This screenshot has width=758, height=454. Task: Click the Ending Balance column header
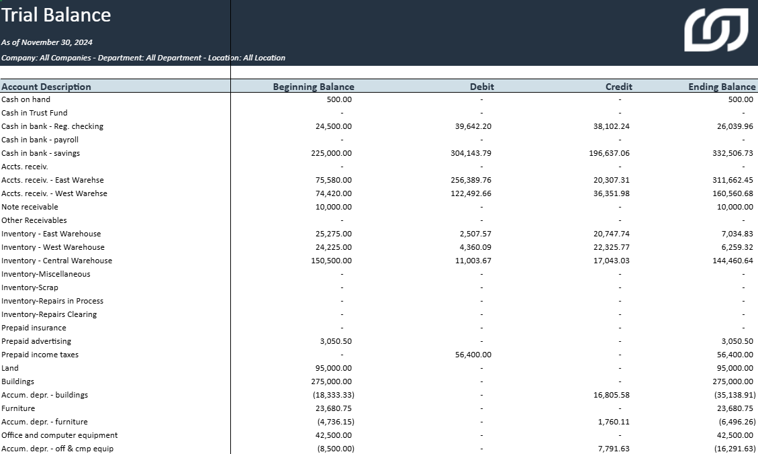click(x=722, y=87)
